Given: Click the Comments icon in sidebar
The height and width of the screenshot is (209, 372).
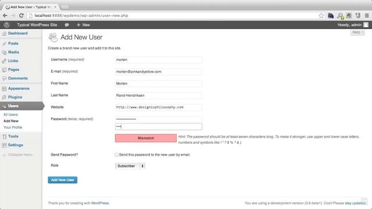Looking at the screenshot, I should pos(4,78).
